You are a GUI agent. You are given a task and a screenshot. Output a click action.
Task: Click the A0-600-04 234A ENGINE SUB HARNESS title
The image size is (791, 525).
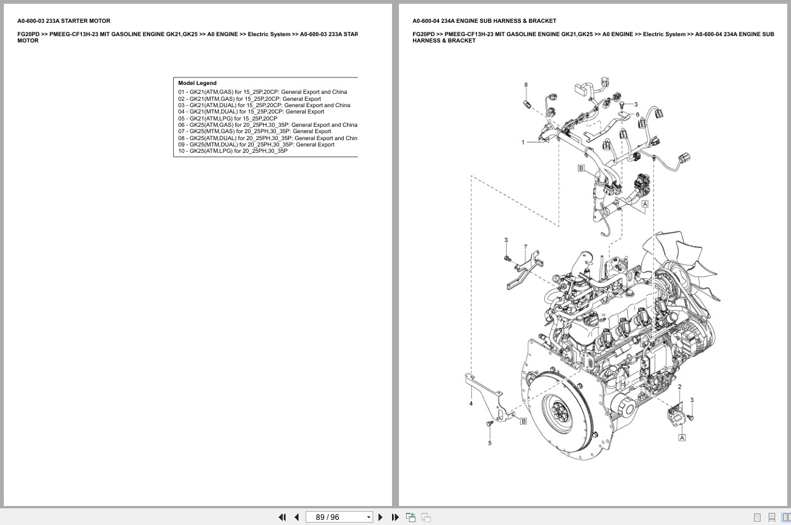click(x=485, y=21)
